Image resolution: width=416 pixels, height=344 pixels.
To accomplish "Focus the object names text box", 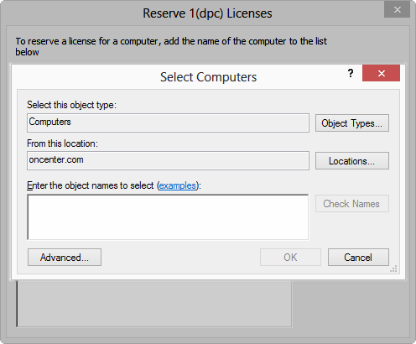I will 168,217.
